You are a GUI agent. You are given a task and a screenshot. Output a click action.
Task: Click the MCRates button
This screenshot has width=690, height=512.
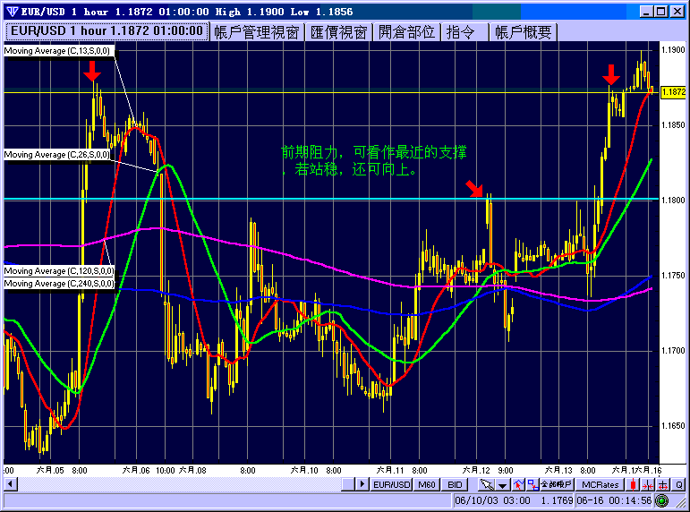[x=601, y=485]
